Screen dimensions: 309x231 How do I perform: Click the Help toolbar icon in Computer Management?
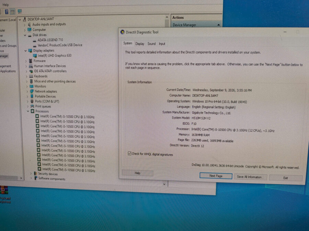coord(7,12)
